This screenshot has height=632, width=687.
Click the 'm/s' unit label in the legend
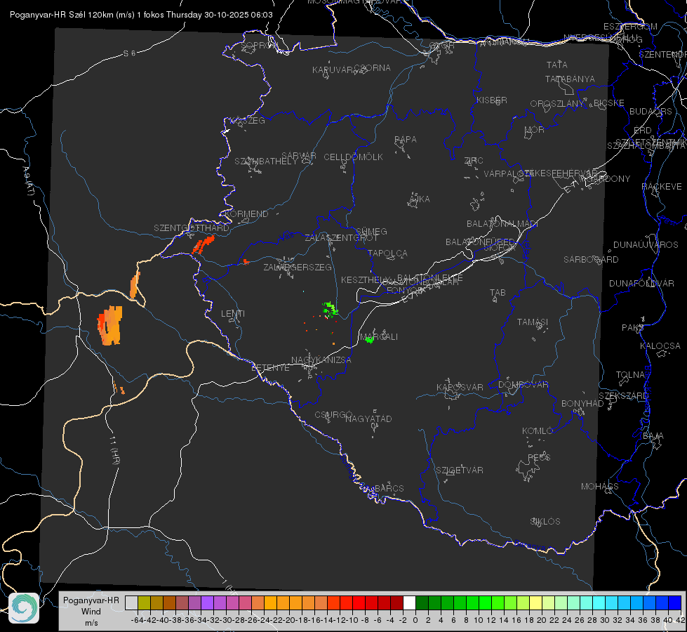(x=91, y=623)
